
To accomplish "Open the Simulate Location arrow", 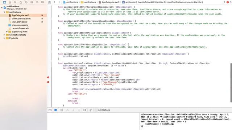I will pos(90,110).
